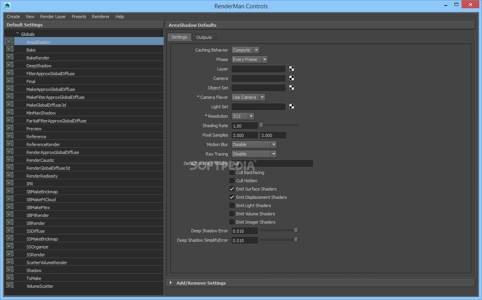482x300 pixels.
Task: Click the settings icon beside SSOrganize
Action: (10, 246)
